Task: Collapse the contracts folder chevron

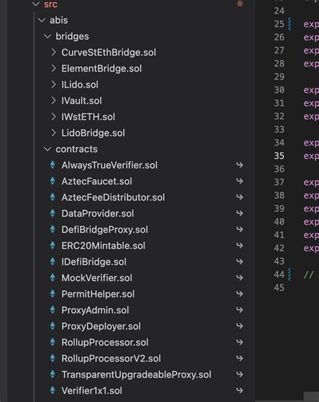Action: [47, 149]
